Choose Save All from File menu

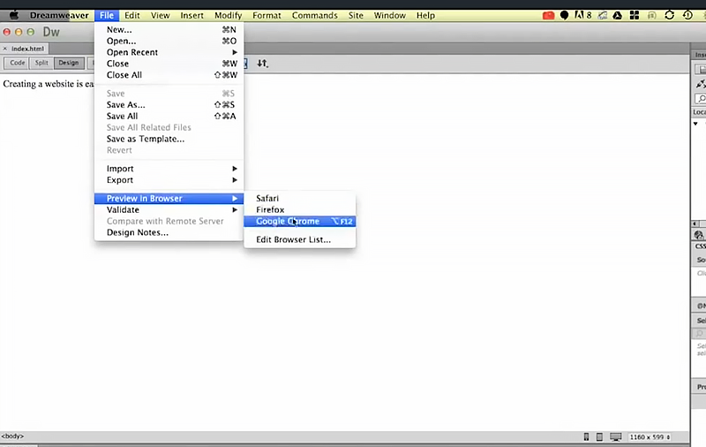pos(169,116)
